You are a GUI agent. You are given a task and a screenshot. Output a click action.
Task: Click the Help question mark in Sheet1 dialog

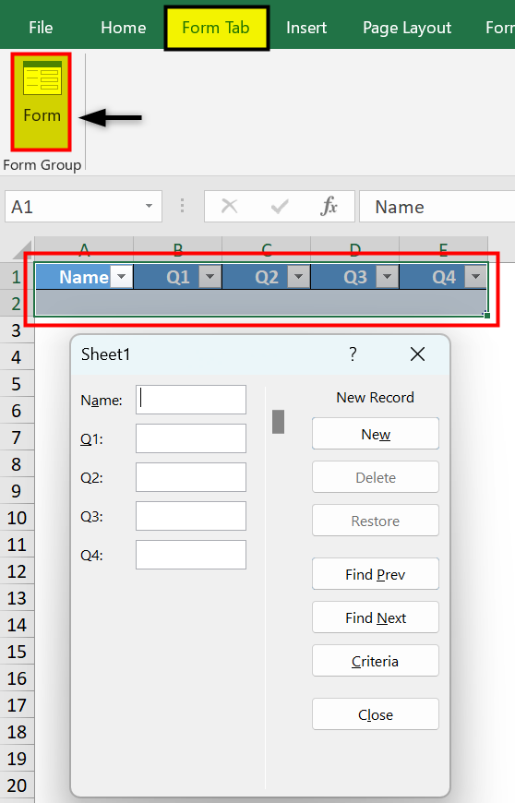click(x=353, y=354)
